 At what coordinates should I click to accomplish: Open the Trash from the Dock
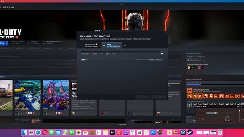coord(220,132)
